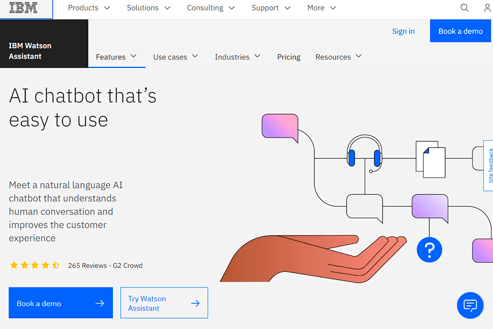Viewport: 493px width, 329px height.
Task: Open the Features dropdown
Action: point(117,57)
